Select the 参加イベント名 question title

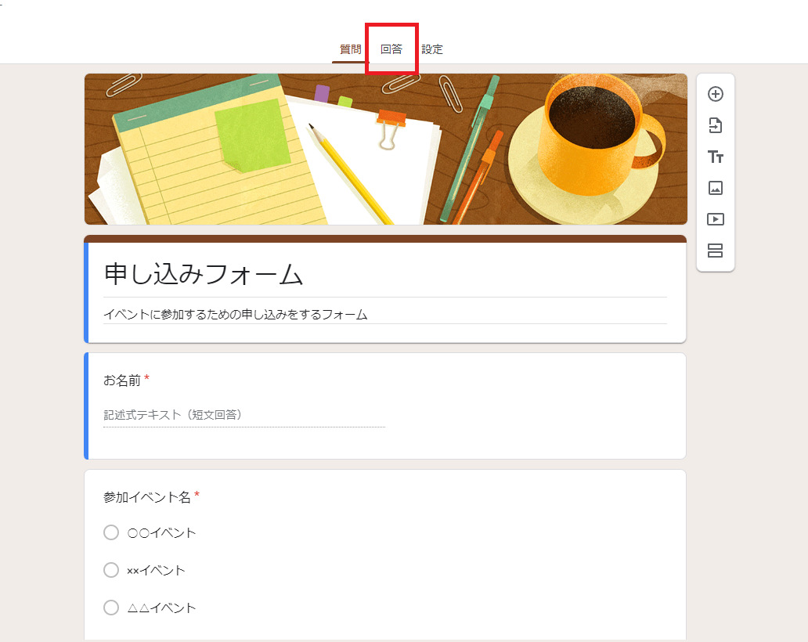tap(147, 496)
